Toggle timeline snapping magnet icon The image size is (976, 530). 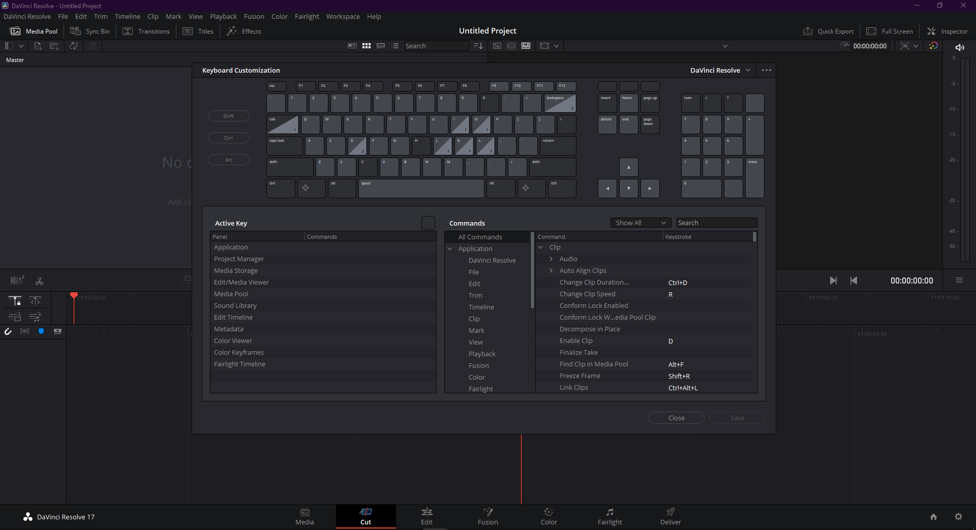point(8,331)
